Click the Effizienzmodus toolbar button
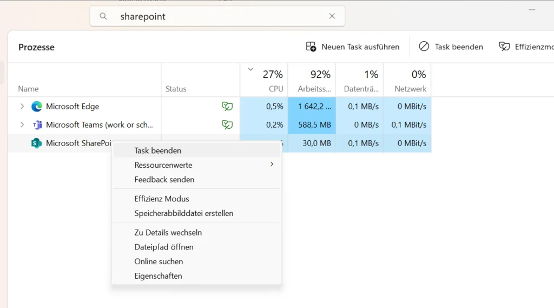The height and width of the screenshot is (308, 554). [x=525, y=47]
